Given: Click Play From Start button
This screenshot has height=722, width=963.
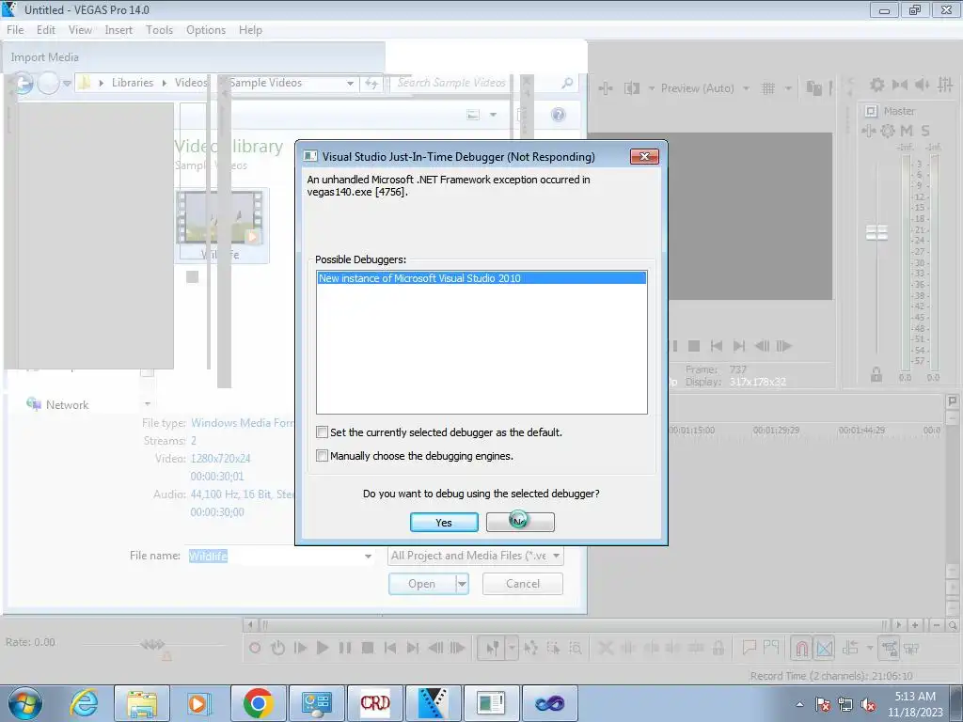Looking at the screenshot, I should (300, 648).
